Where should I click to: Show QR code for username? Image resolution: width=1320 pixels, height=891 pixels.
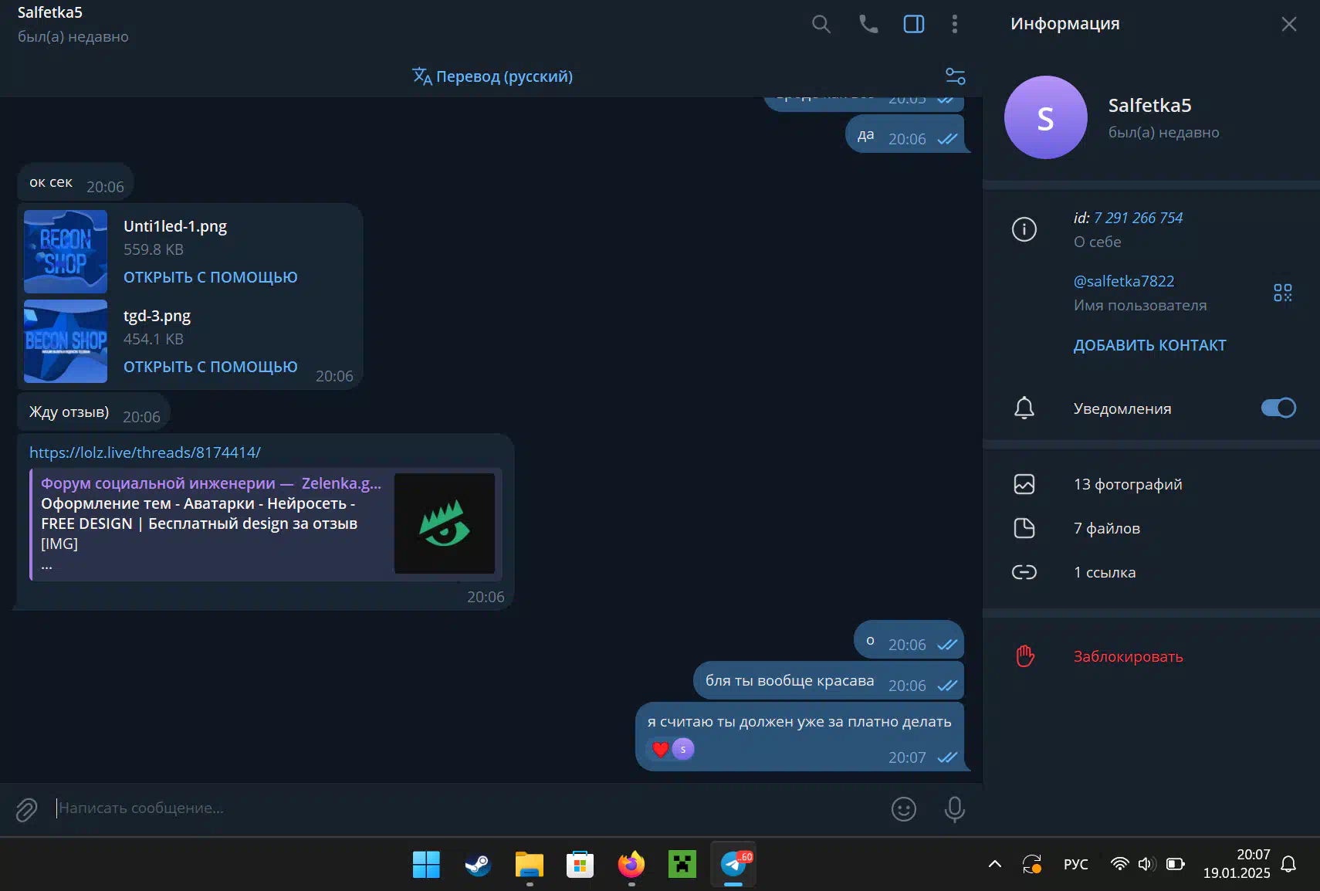pos(1282,293)
